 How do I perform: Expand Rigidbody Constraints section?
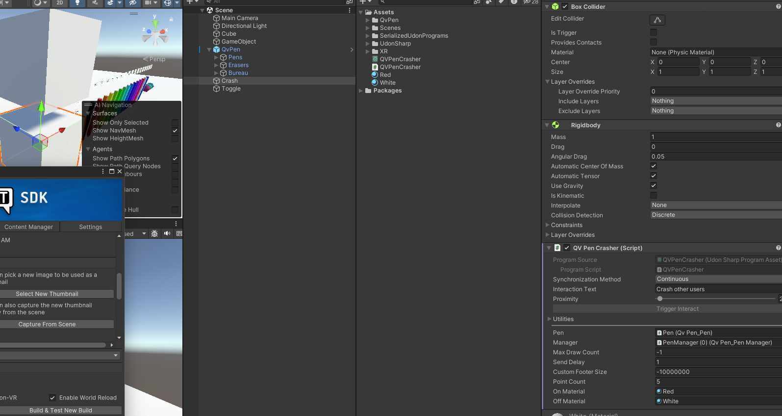tap(548, 225)
